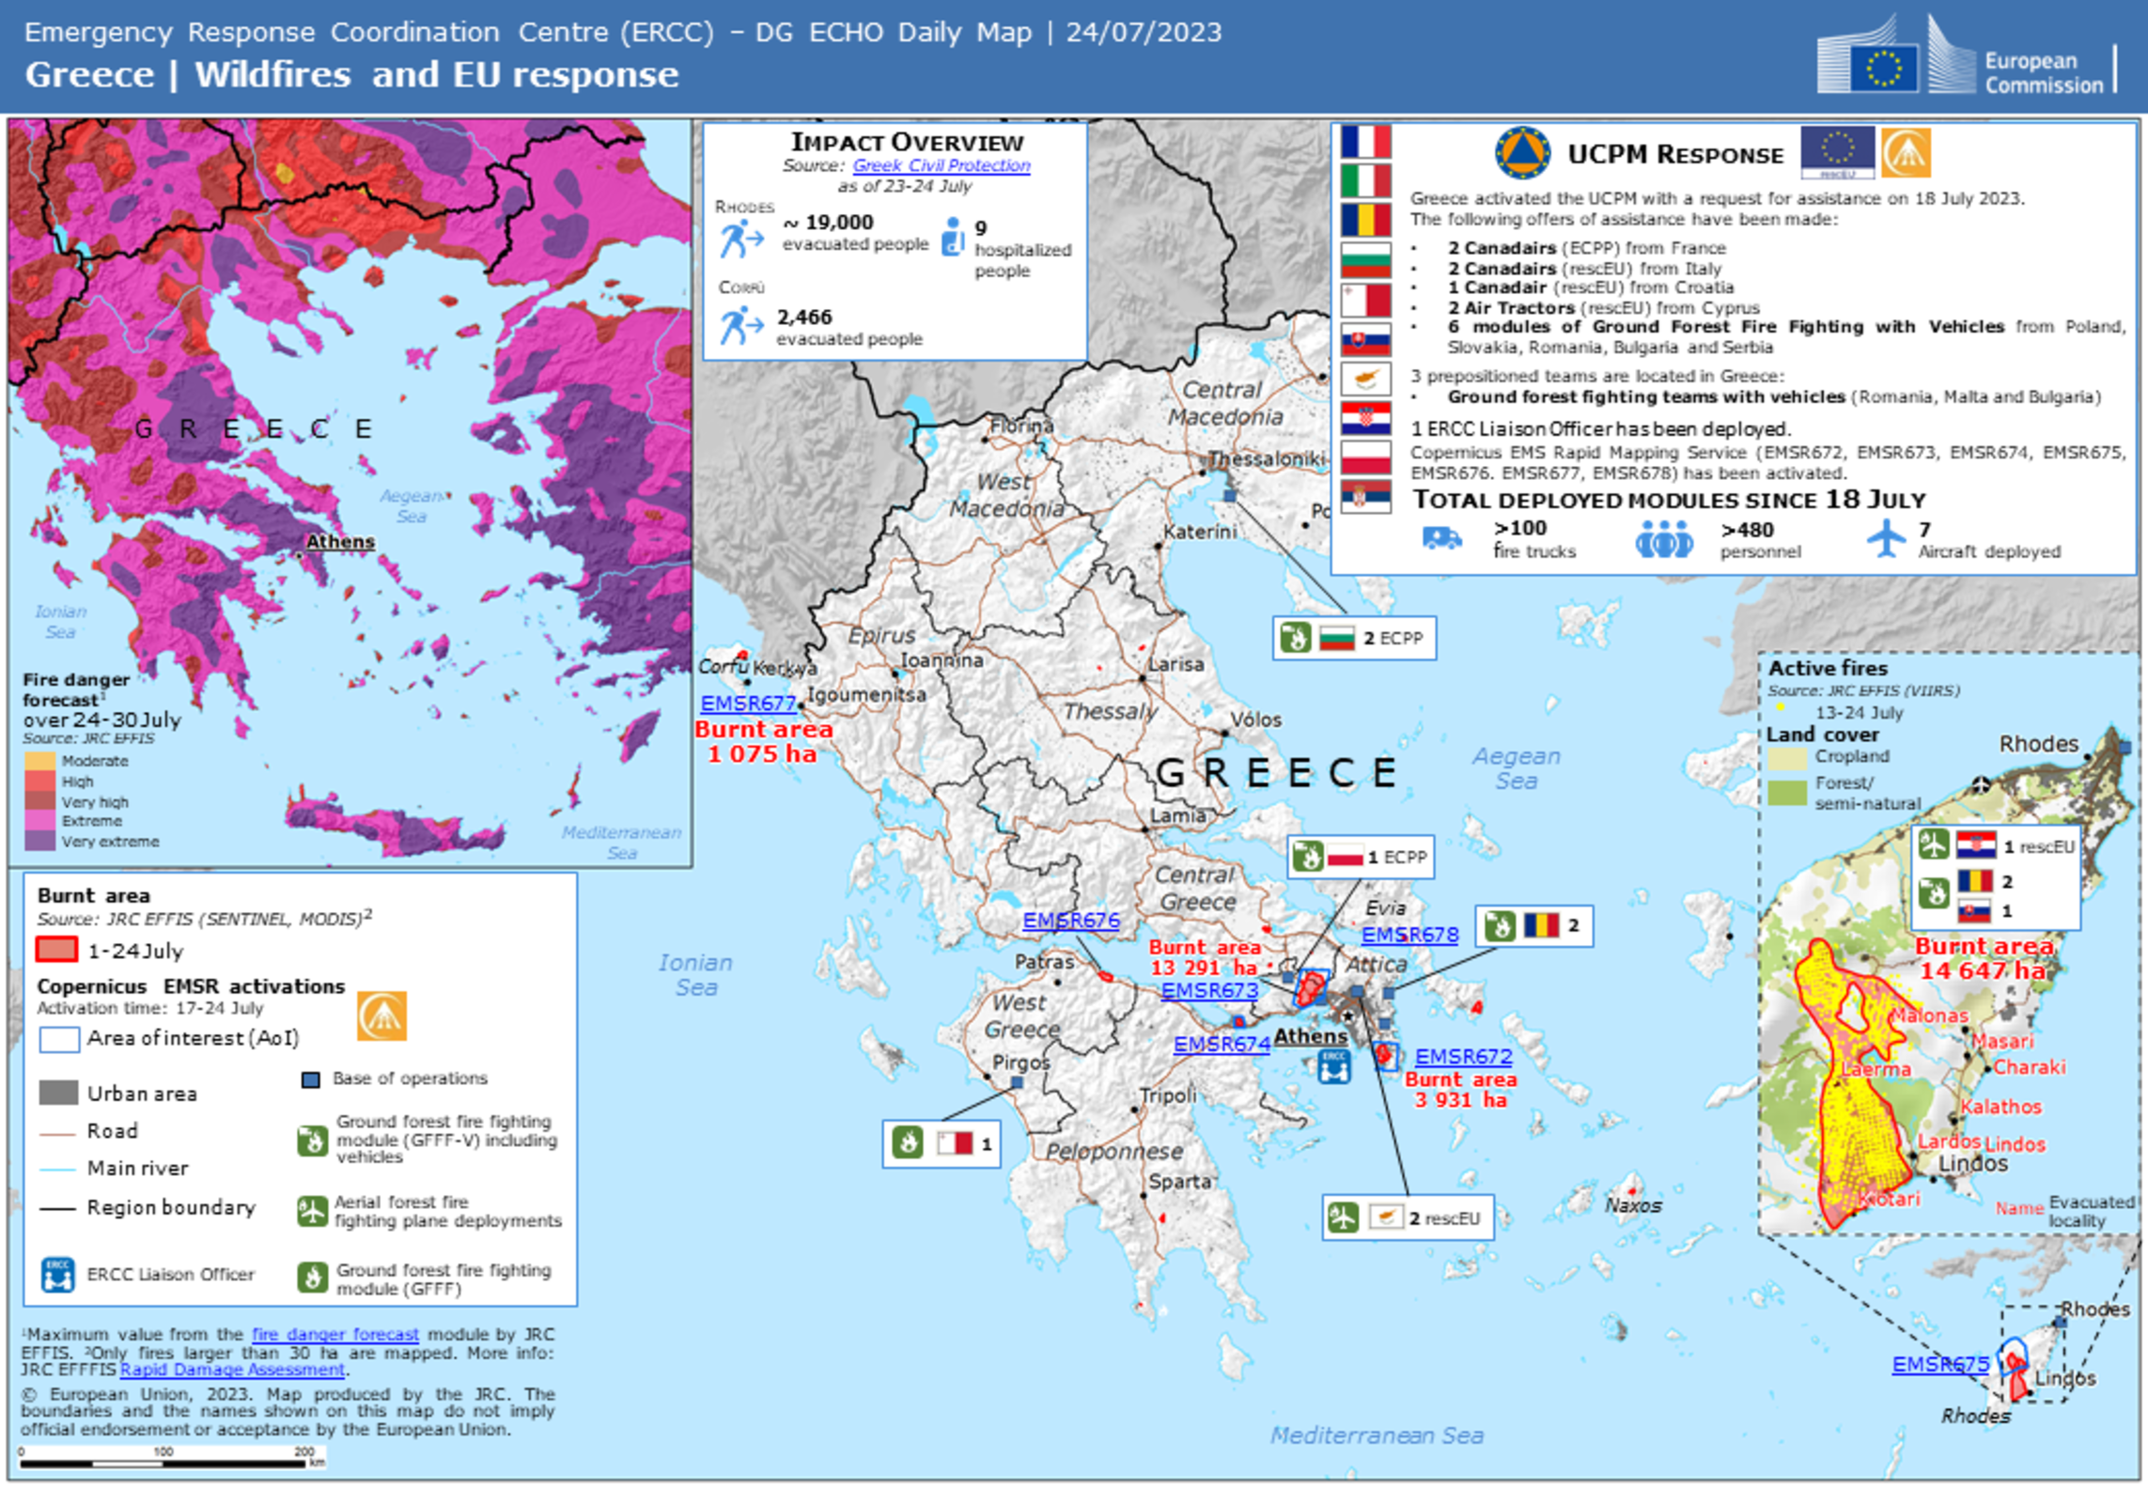
Task: Open the Rapid Damage Assessment link
Action: pos(232,1369)
